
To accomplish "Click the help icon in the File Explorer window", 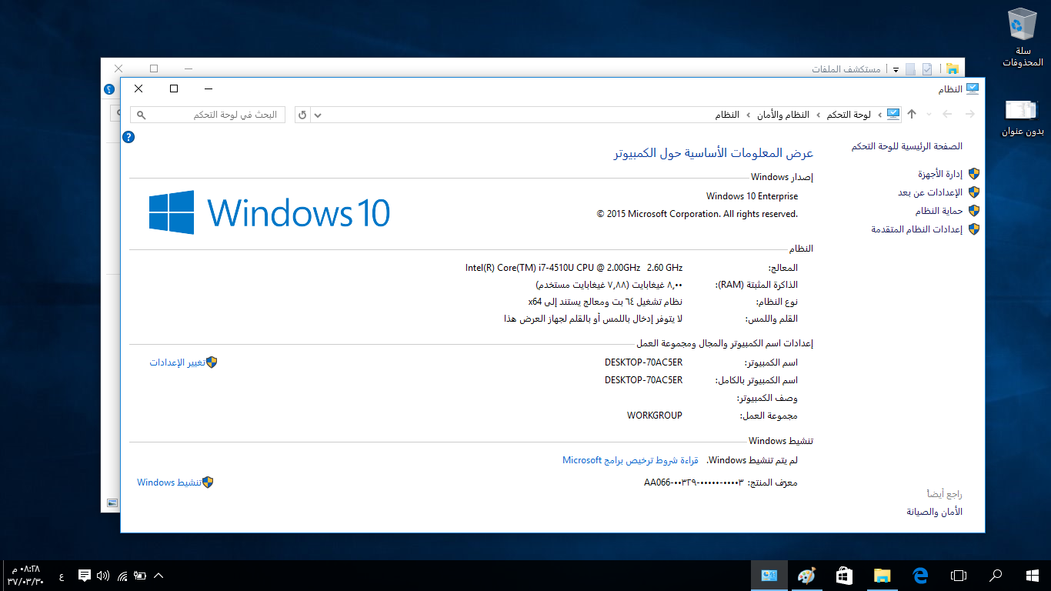I will (109, 89).
